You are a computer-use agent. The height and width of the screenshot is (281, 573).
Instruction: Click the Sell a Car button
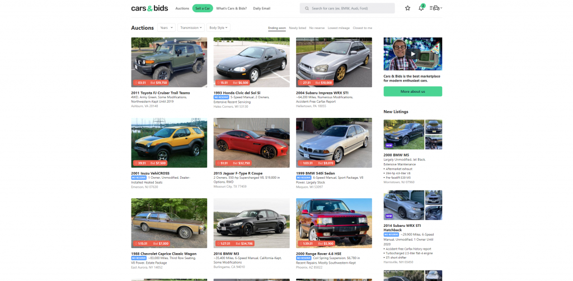(x=203, y=8)
